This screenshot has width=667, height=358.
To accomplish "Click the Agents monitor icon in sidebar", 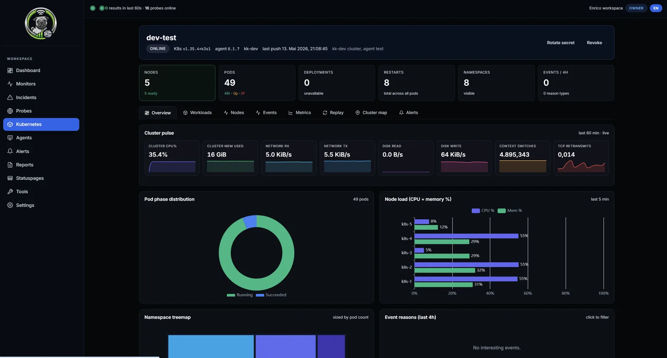I will coord(10,138).
